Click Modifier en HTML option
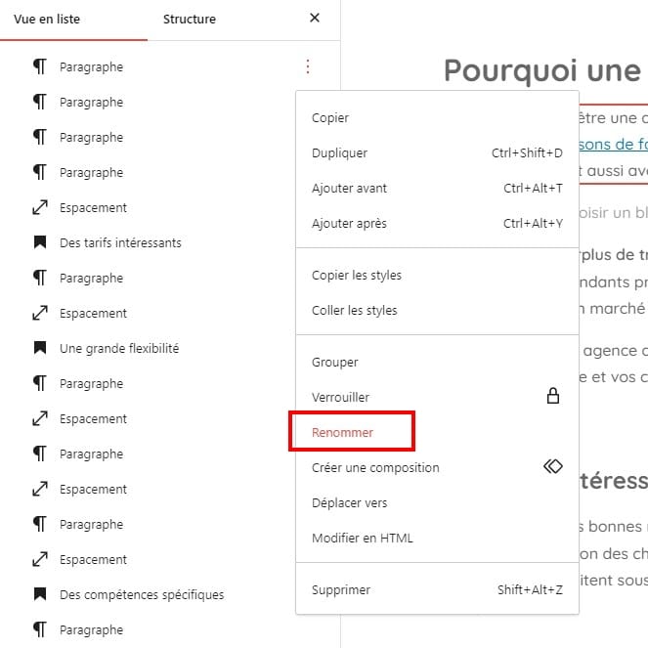Image resolution: width=648 pixels, height=648 pixels. [362, 538]
